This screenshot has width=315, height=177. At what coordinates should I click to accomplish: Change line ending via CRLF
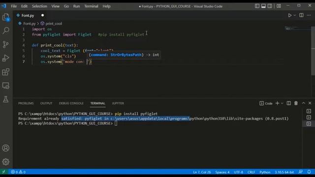click(251, 172)
